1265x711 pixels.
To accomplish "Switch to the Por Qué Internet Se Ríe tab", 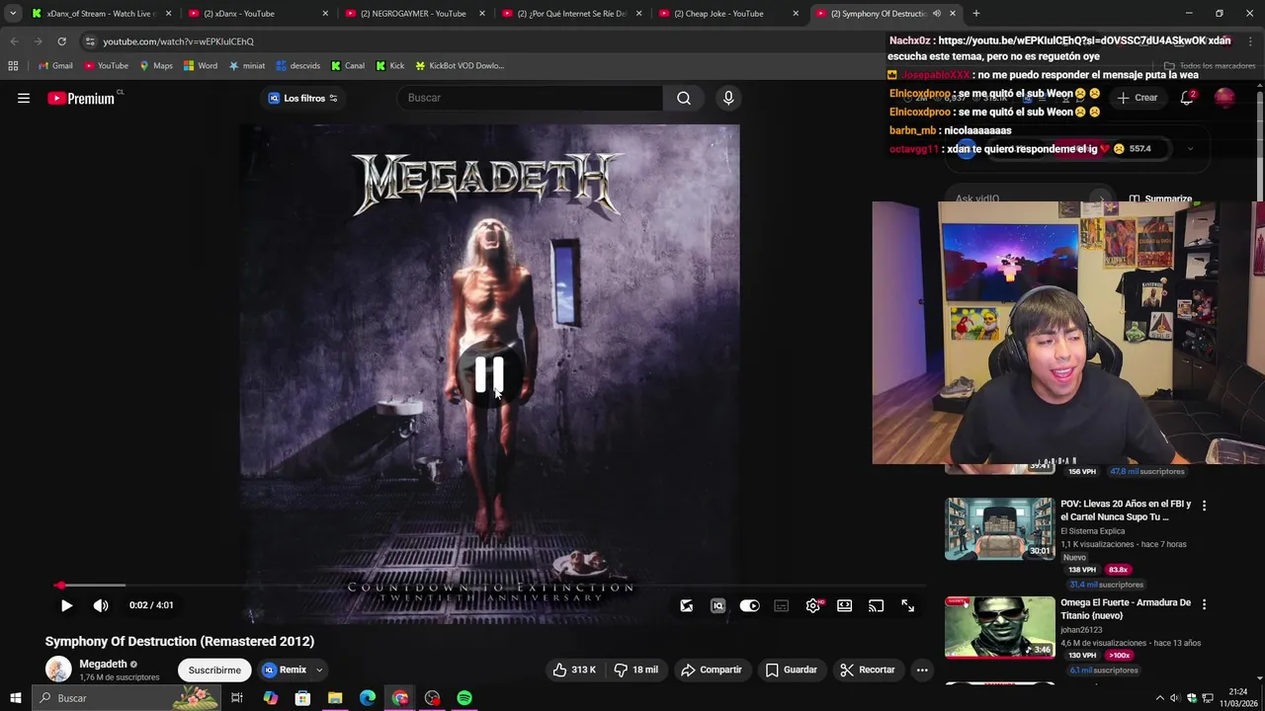I will pyautogui.click(x=569, y=14).
